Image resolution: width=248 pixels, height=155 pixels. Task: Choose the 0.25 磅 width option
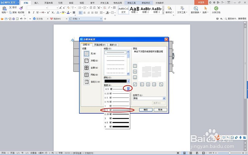(117, 94)
